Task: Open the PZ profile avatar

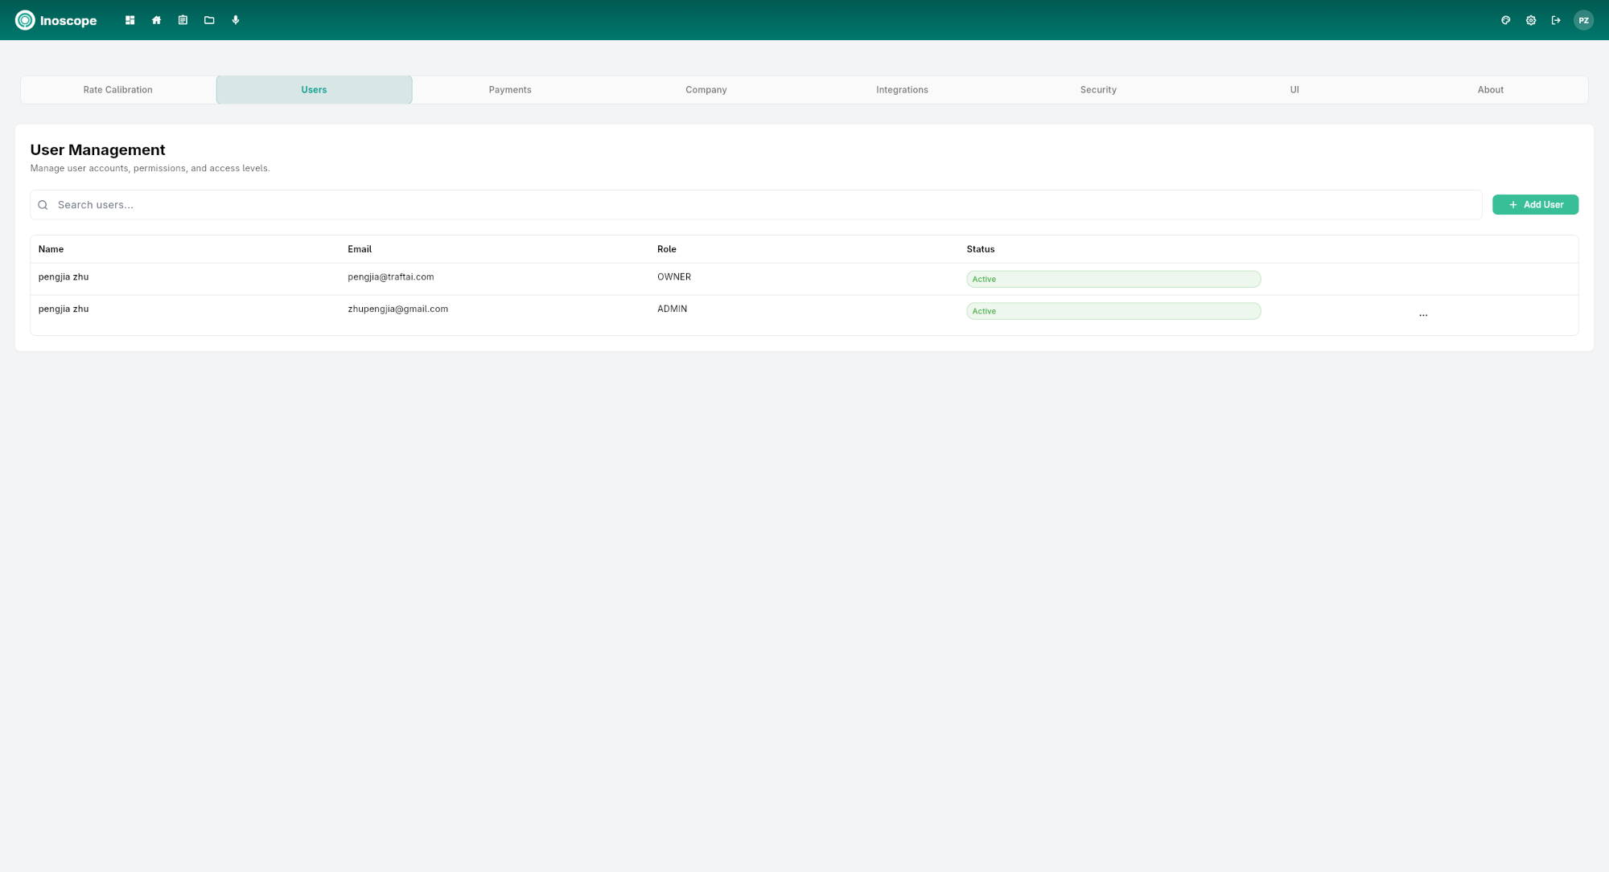Action: [x=1583, y=20]
